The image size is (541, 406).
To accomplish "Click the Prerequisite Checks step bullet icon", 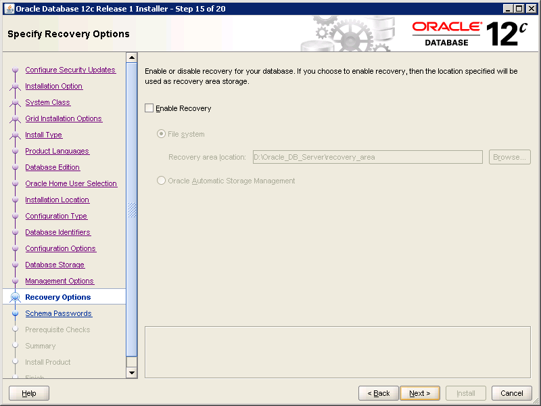I will [x=15, y=330].
